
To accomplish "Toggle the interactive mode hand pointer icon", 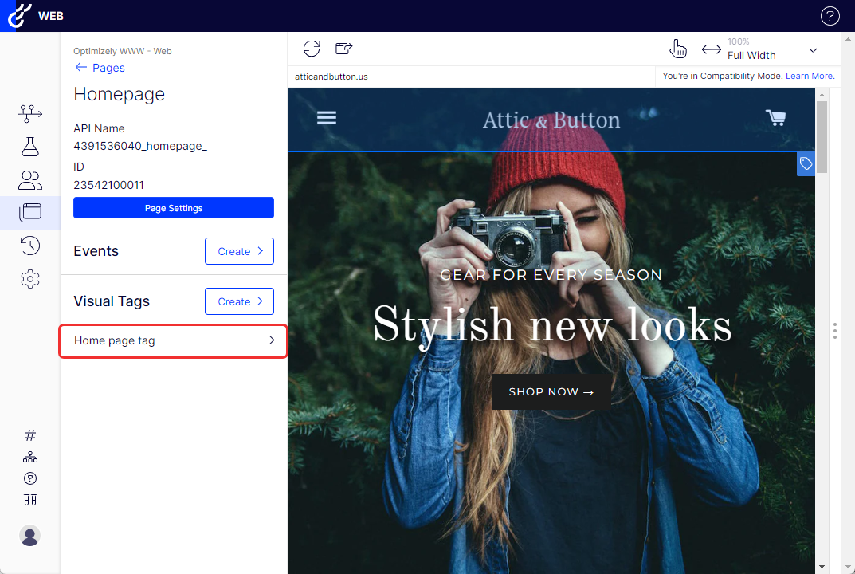I will [677, 49].
